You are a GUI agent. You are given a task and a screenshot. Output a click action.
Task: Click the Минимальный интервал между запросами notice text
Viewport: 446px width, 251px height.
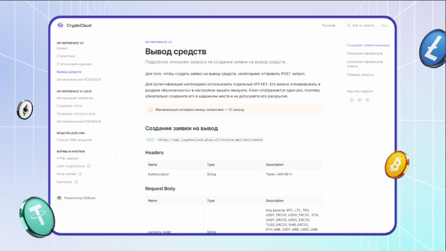click(200, 110)
